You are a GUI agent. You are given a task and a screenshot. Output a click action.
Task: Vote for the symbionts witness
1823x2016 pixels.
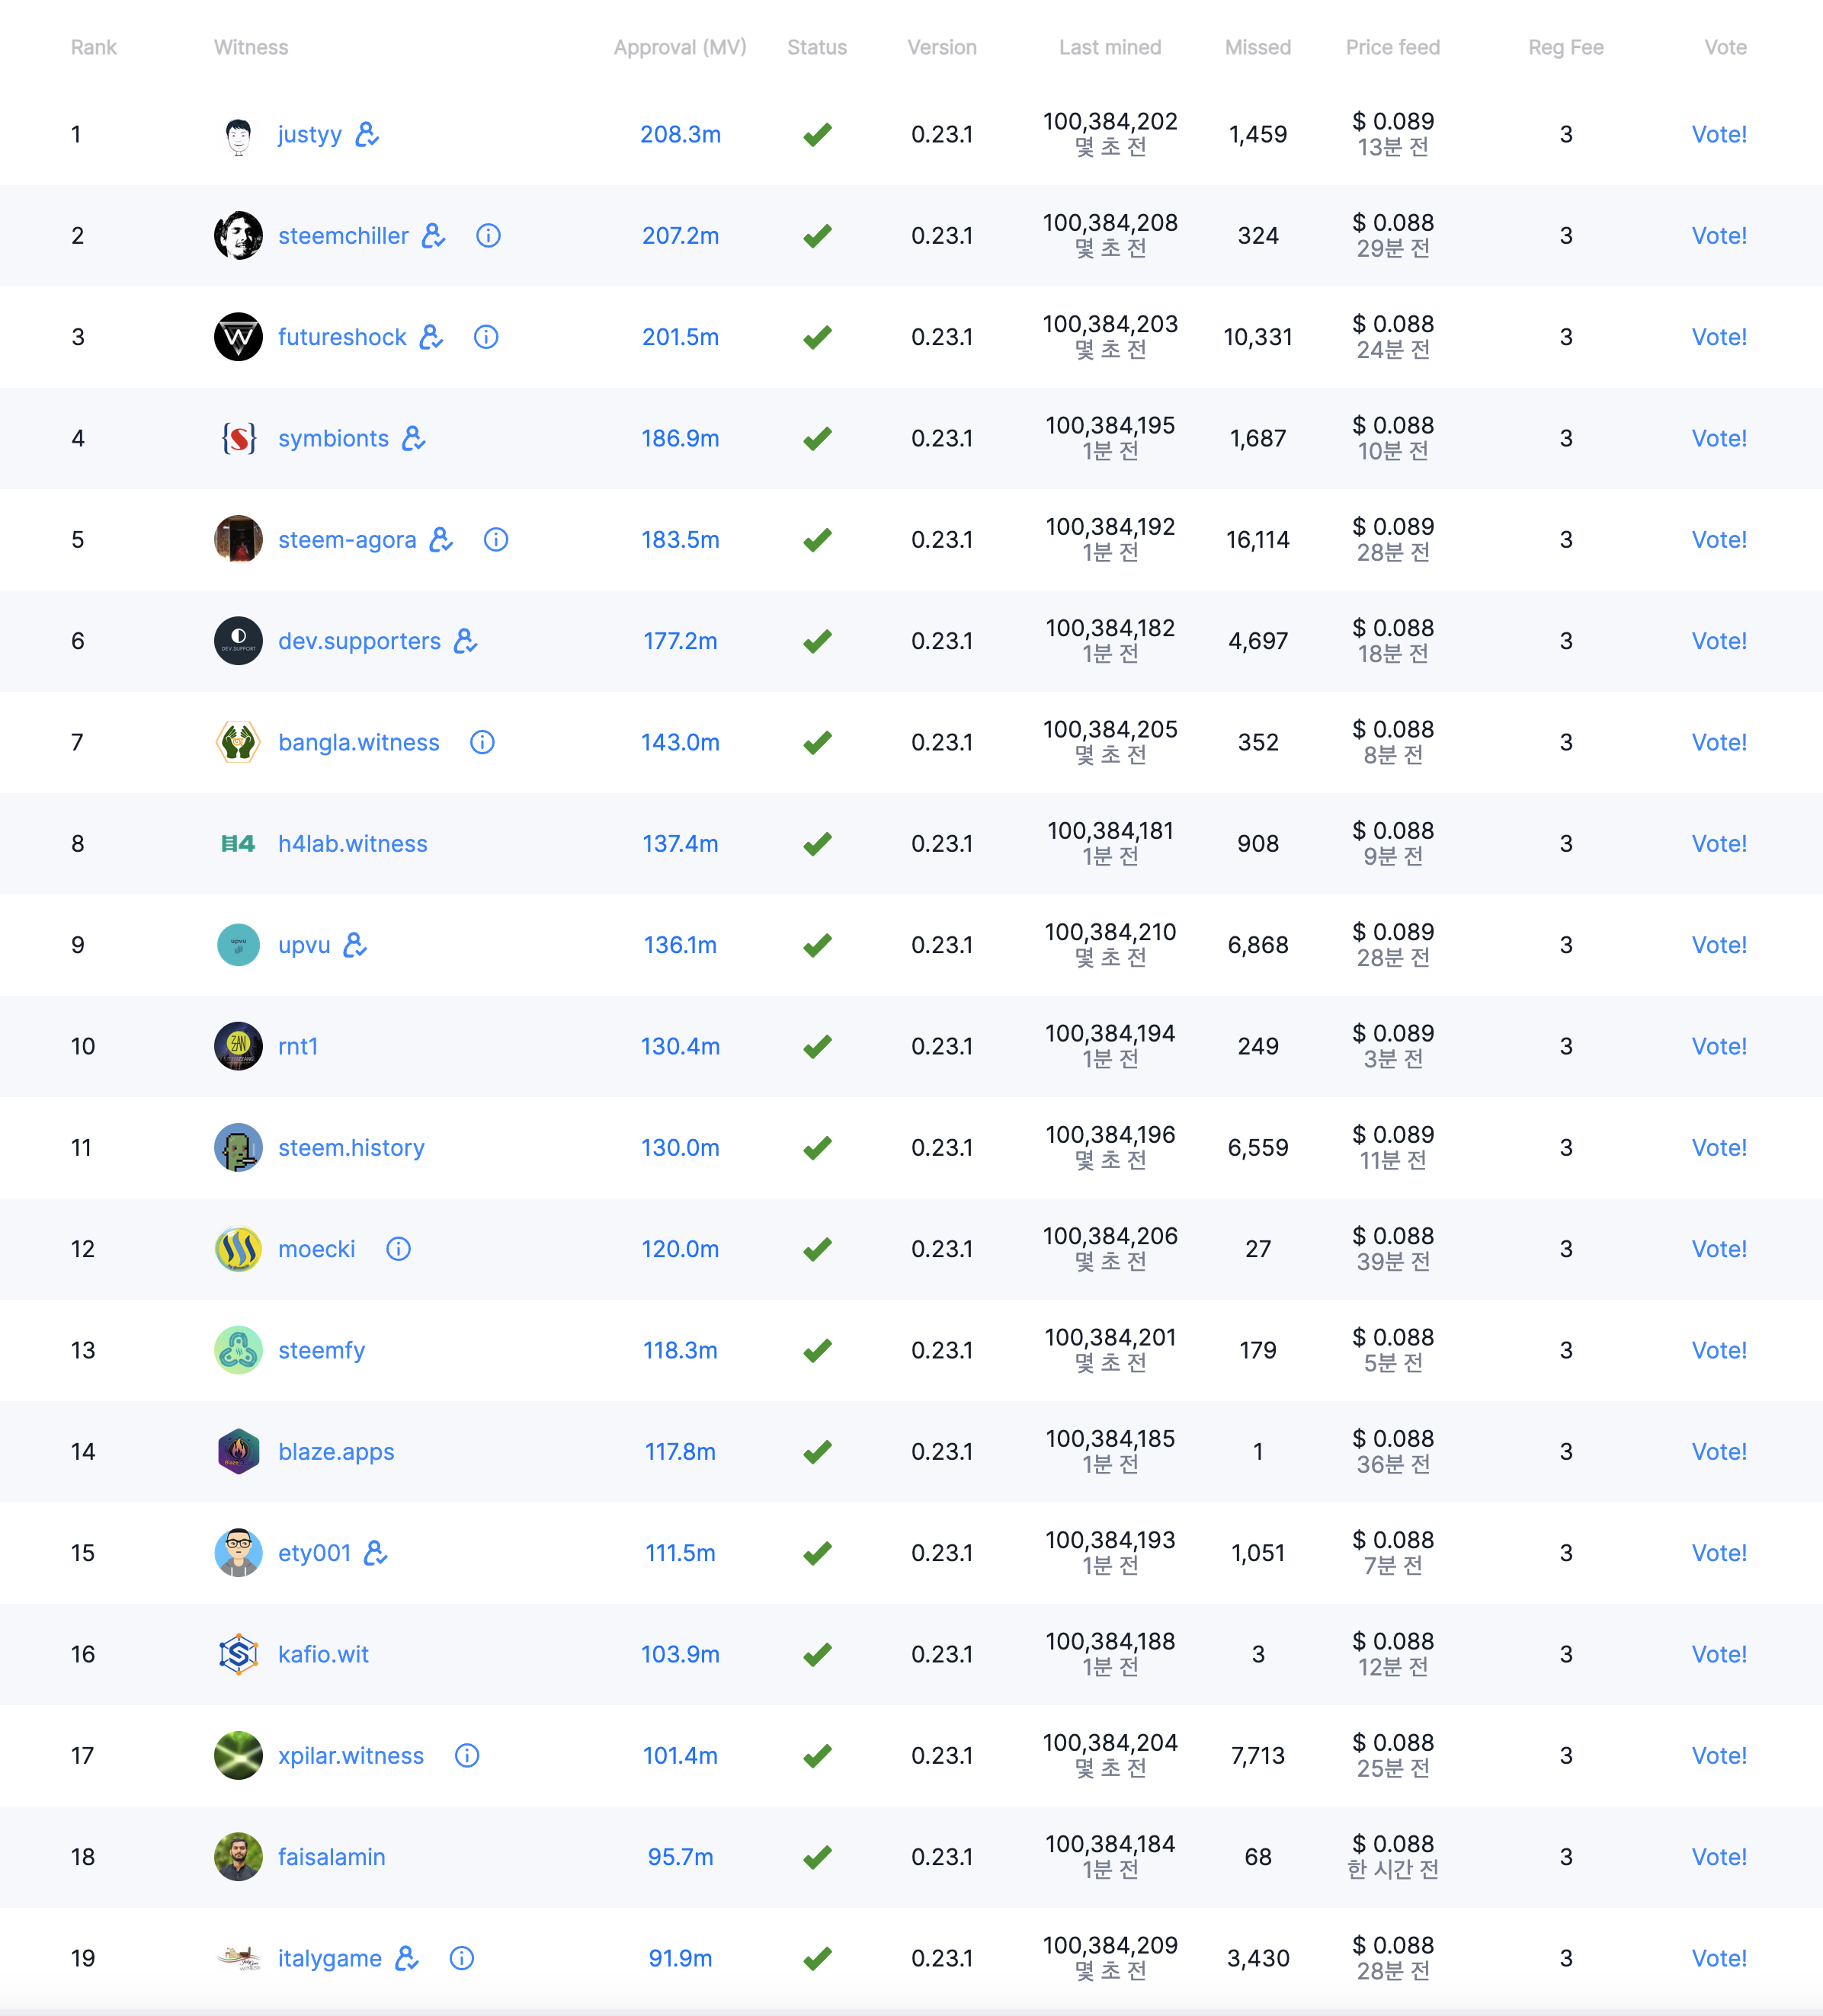click(x=1719, y=438)
